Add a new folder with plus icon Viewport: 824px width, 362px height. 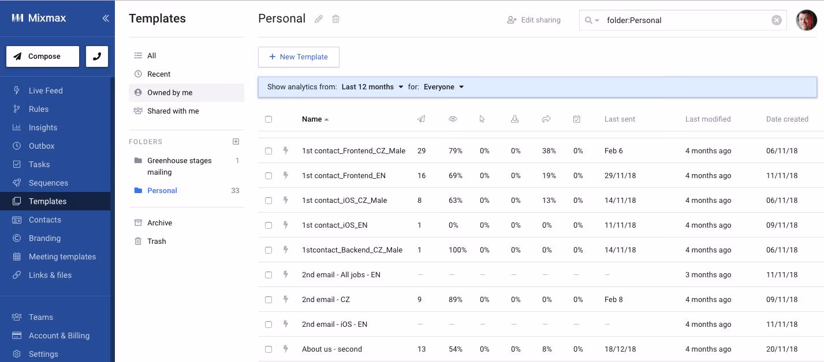[x=236, y=141]
